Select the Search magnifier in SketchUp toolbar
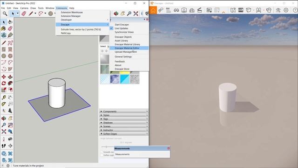Screen dimensions: 298x168 pos(5,14)
